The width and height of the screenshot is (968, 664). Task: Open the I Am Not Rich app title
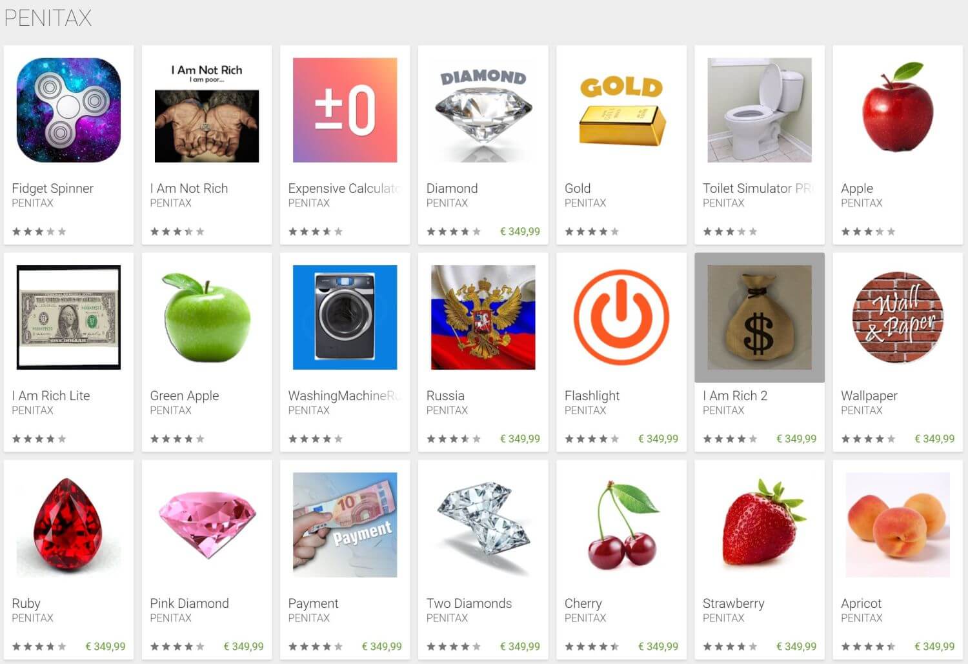[x=189, y=188]
